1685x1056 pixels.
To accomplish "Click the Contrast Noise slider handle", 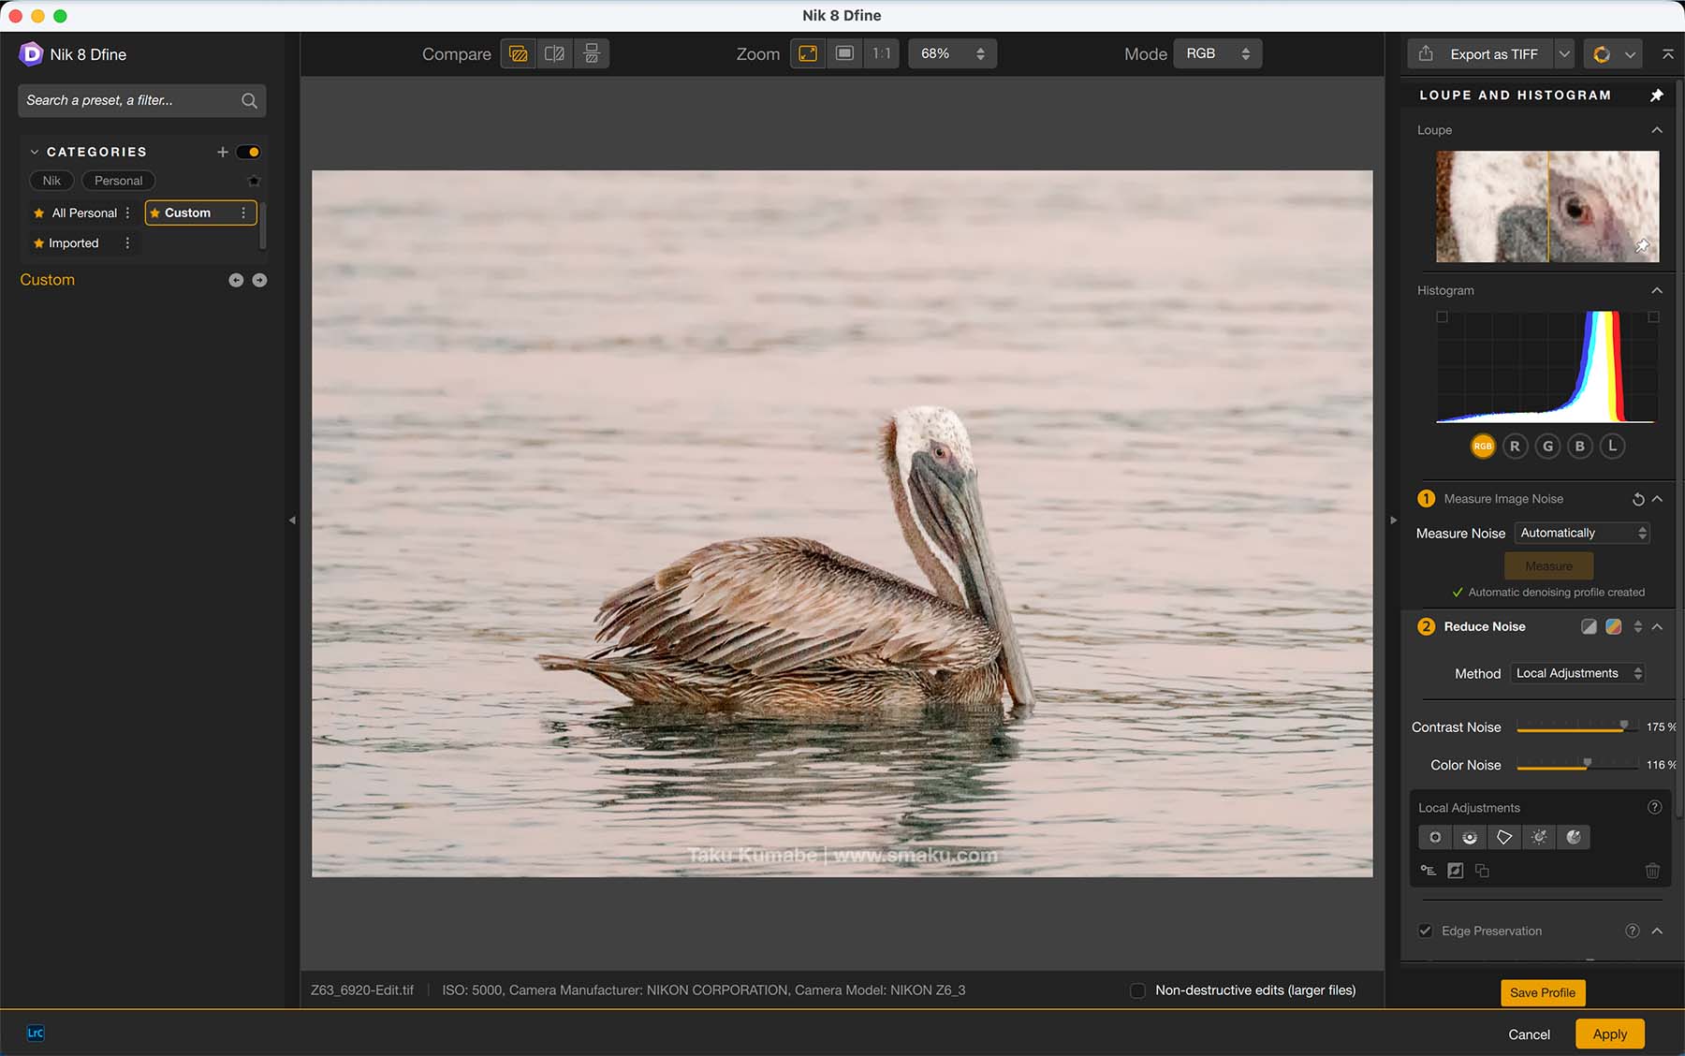I will coord(1624,726).
